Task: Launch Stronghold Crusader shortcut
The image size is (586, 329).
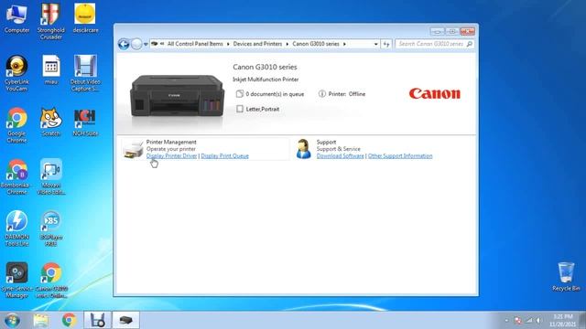Action: point(51,21)
